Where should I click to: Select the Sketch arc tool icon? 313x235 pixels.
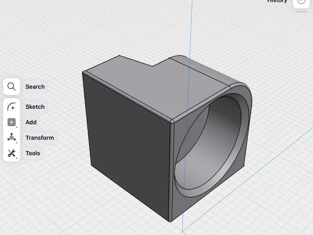pos(12,107)
